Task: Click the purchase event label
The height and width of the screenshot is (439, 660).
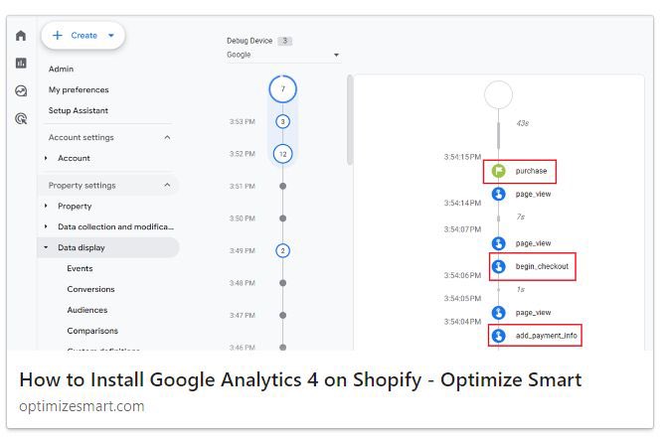Action: pyautogui.click(x=531, y=171)
